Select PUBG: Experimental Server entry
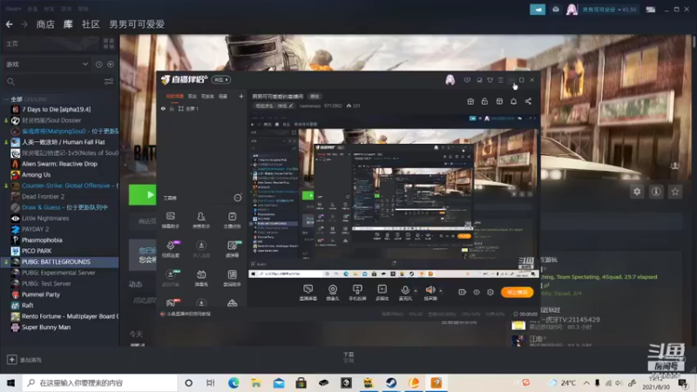697x392 pixels. tap(58, 273)
